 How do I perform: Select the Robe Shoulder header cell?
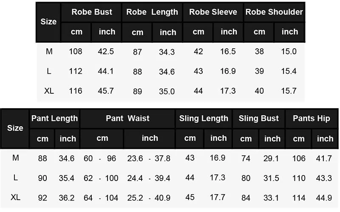coord(274,12)
